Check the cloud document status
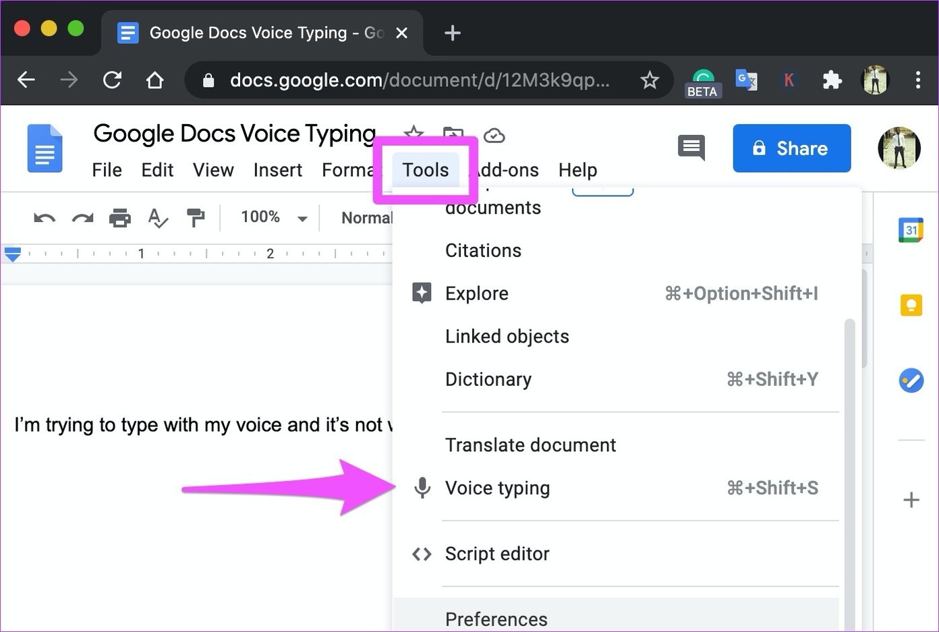This screenshot has width=939, height=632. coord(494,136)
